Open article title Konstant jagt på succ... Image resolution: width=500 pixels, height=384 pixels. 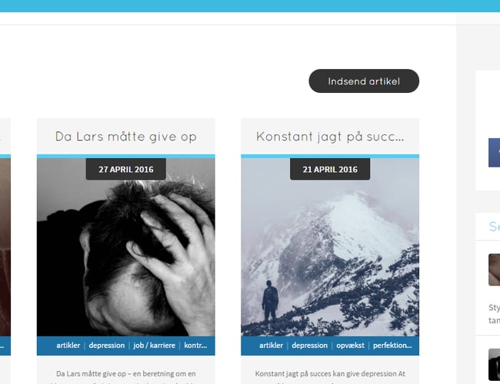pyautogui.click(x=330, y=137)
